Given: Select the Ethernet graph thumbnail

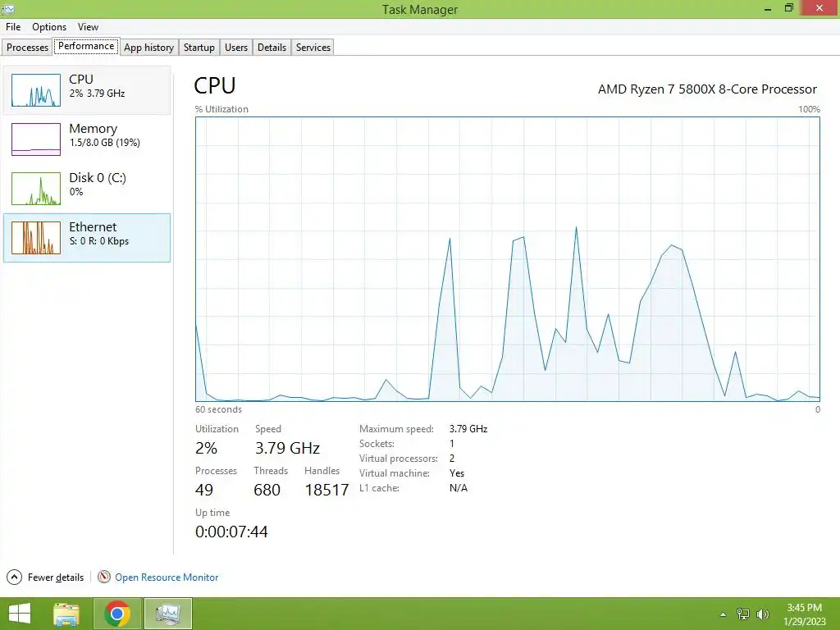Looking at the screenshot, I should point(36,238).
